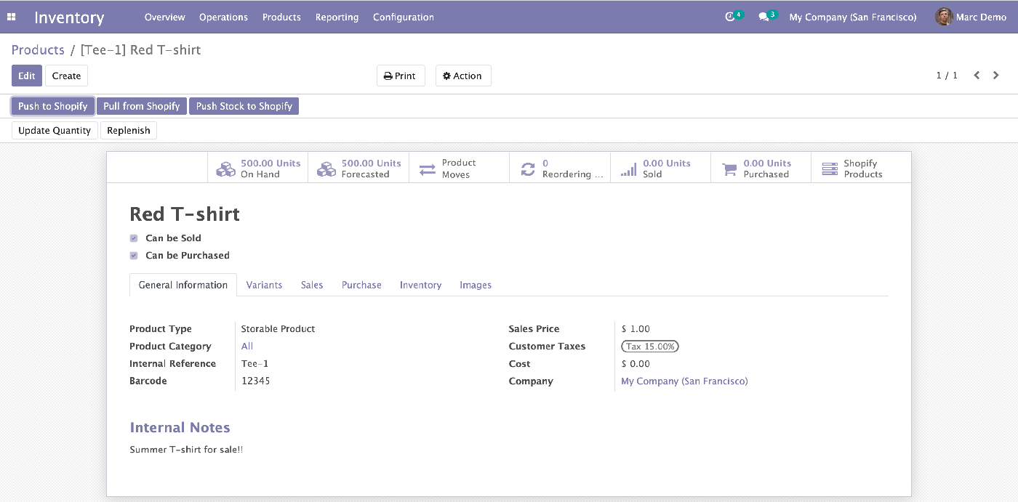The height and width of the screenshot is (502, 1018).
Task: Open the activities clock icon
Action: 730,17
